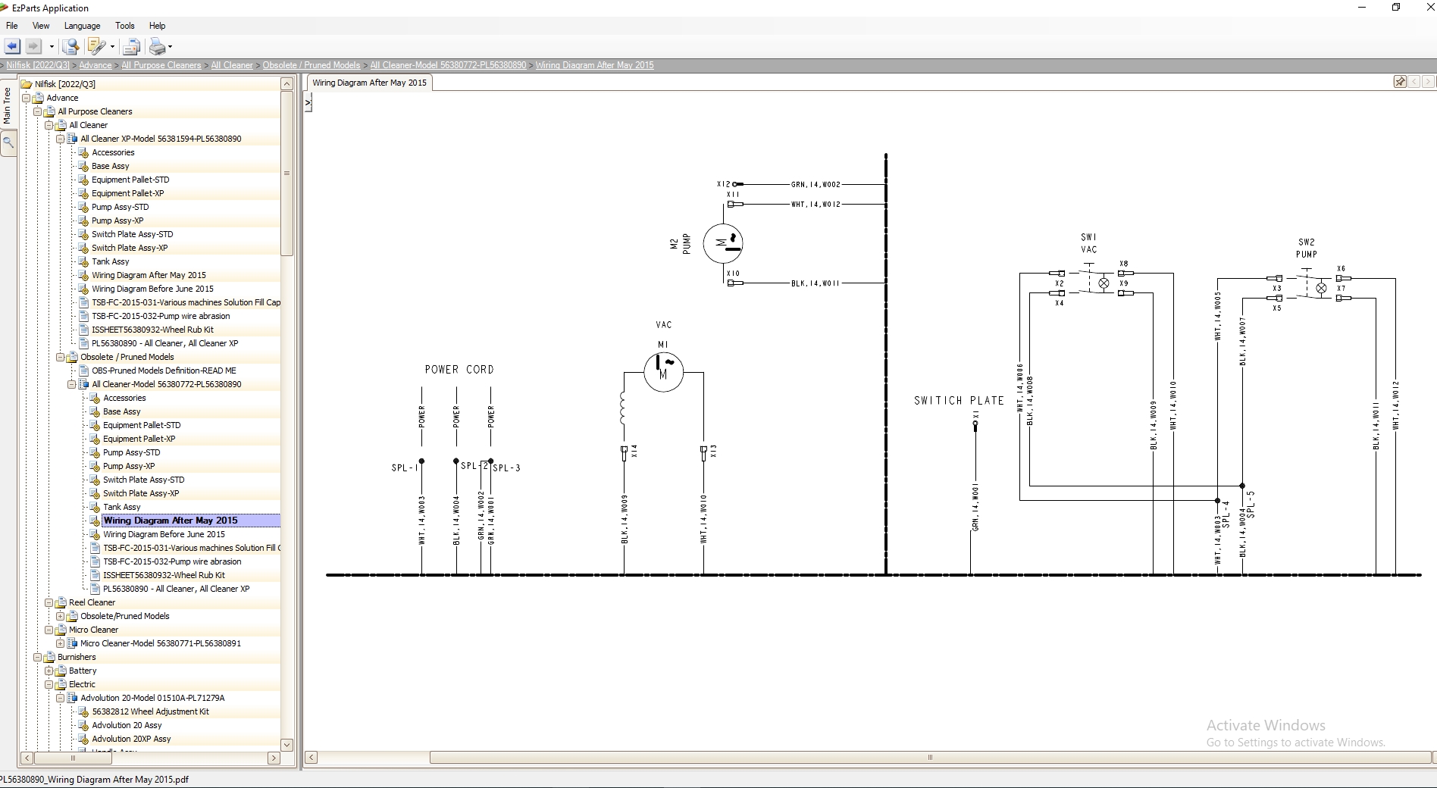Switch to the Wiring Diagram After May 2015 tab

369,82
